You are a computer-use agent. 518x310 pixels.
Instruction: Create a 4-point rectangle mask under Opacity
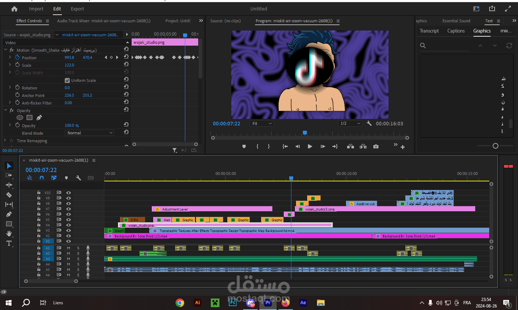29,117
